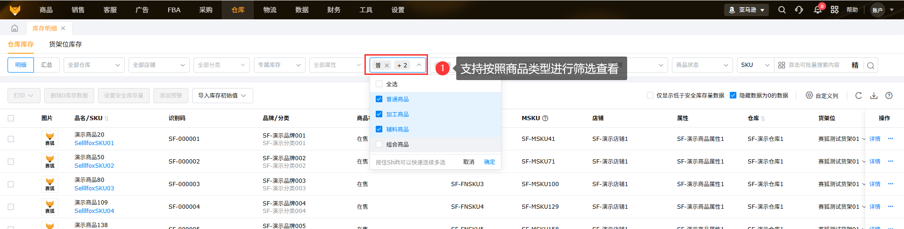Click the download export icon

pyautogui.click(x=874, y=96)
